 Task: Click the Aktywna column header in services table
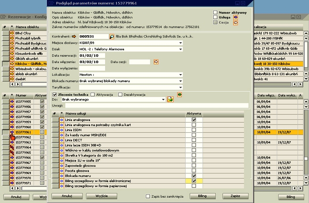tap(194, 113)
